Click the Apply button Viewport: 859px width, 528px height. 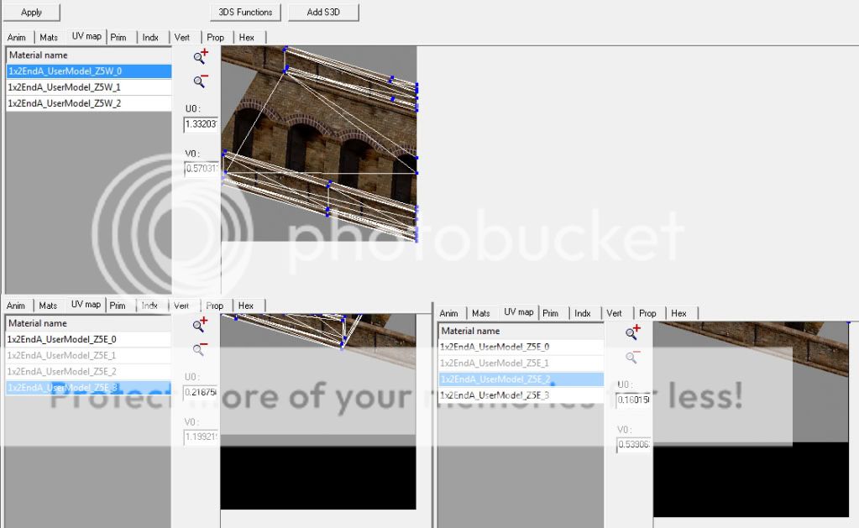click(x=32, y=12)
